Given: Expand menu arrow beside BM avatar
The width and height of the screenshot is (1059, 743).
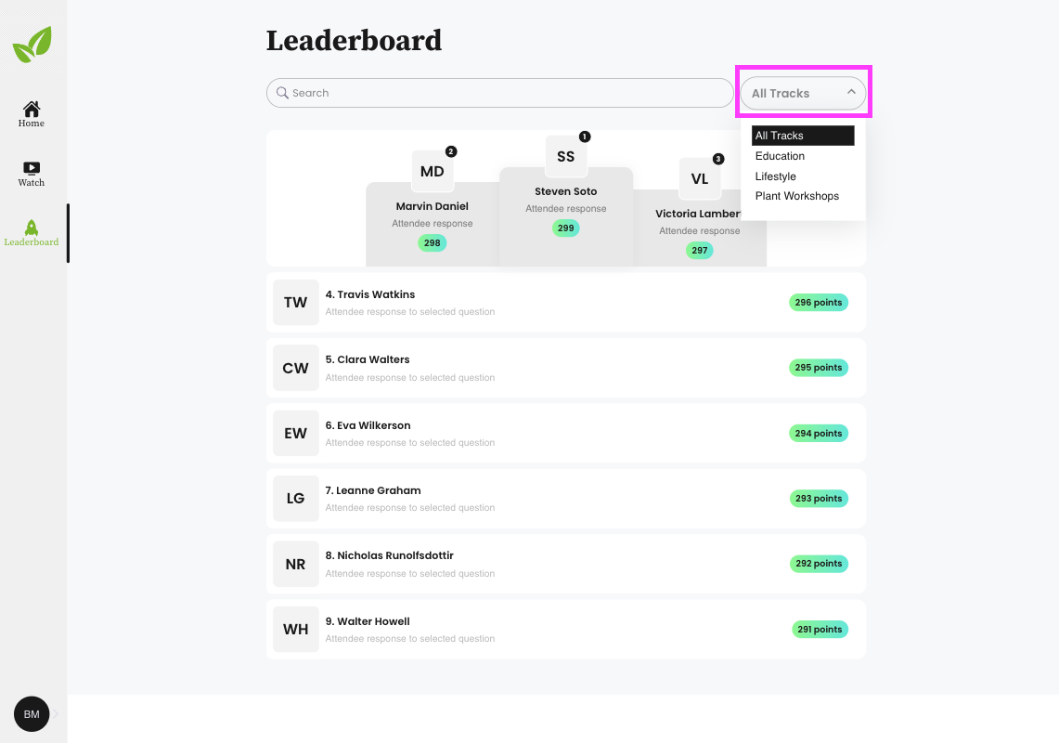Looking at the screenshot, I should pos(56,714).
